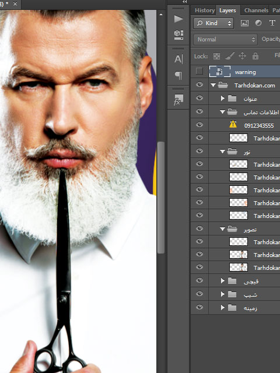
Task: Select the قیچی group name
Action: tap(251, 281)
